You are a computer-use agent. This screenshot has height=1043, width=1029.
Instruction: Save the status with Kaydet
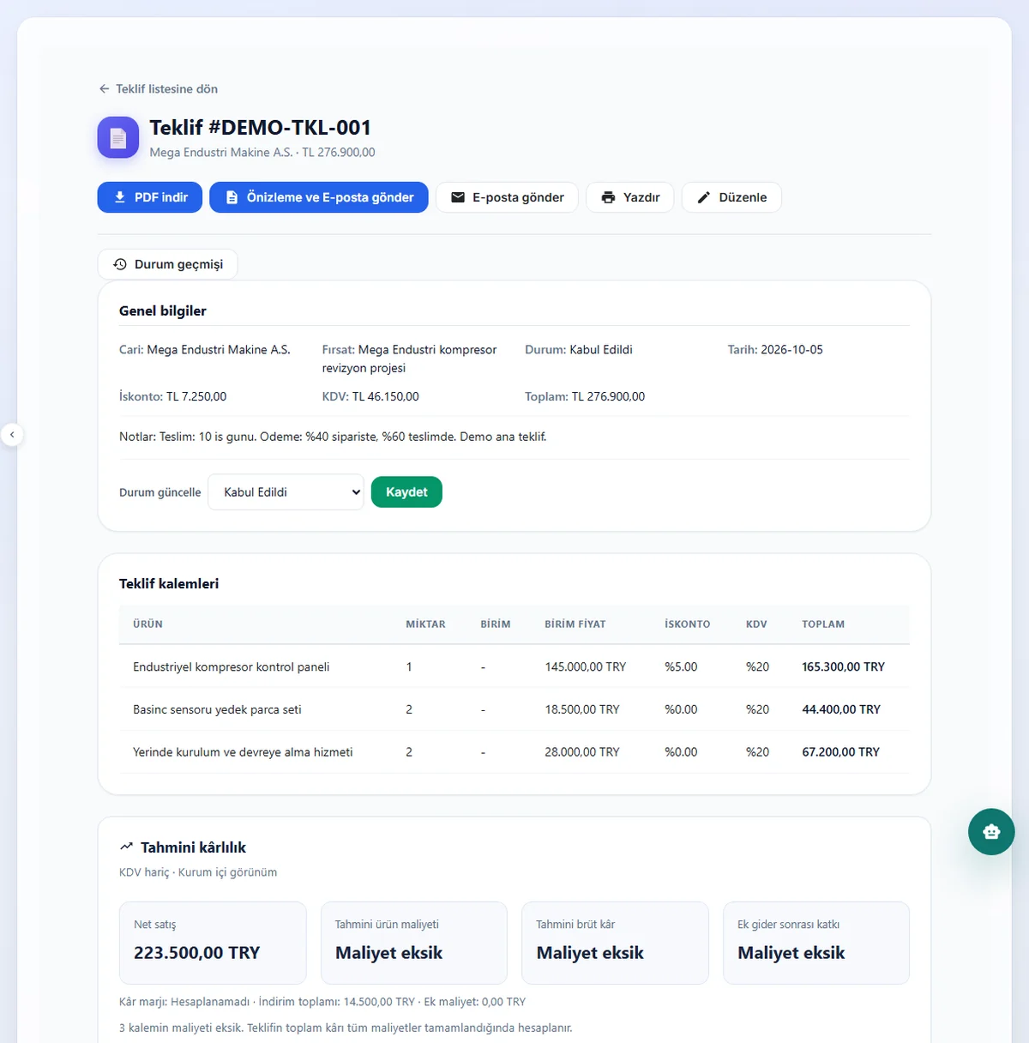point(406,492)
